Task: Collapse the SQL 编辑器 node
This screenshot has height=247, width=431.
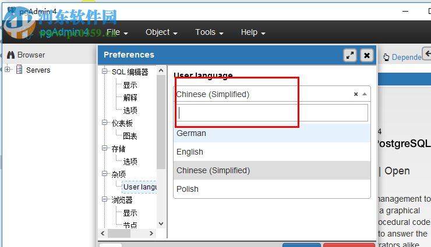Action: [104, 71]
